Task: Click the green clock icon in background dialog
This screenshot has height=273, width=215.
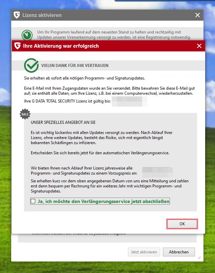Action: pyautogui.click(x=27, y=35)
